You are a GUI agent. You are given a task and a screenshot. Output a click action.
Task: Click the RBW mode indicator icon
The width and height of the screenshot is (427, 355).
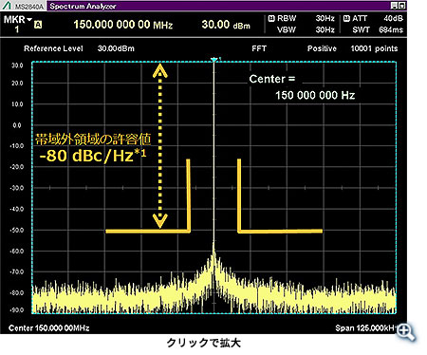[271, 18]
